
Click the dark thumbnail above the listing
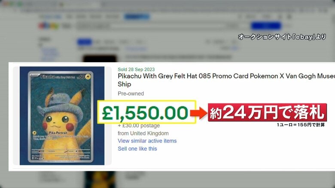pyautogui.click(x=100, y=59)
